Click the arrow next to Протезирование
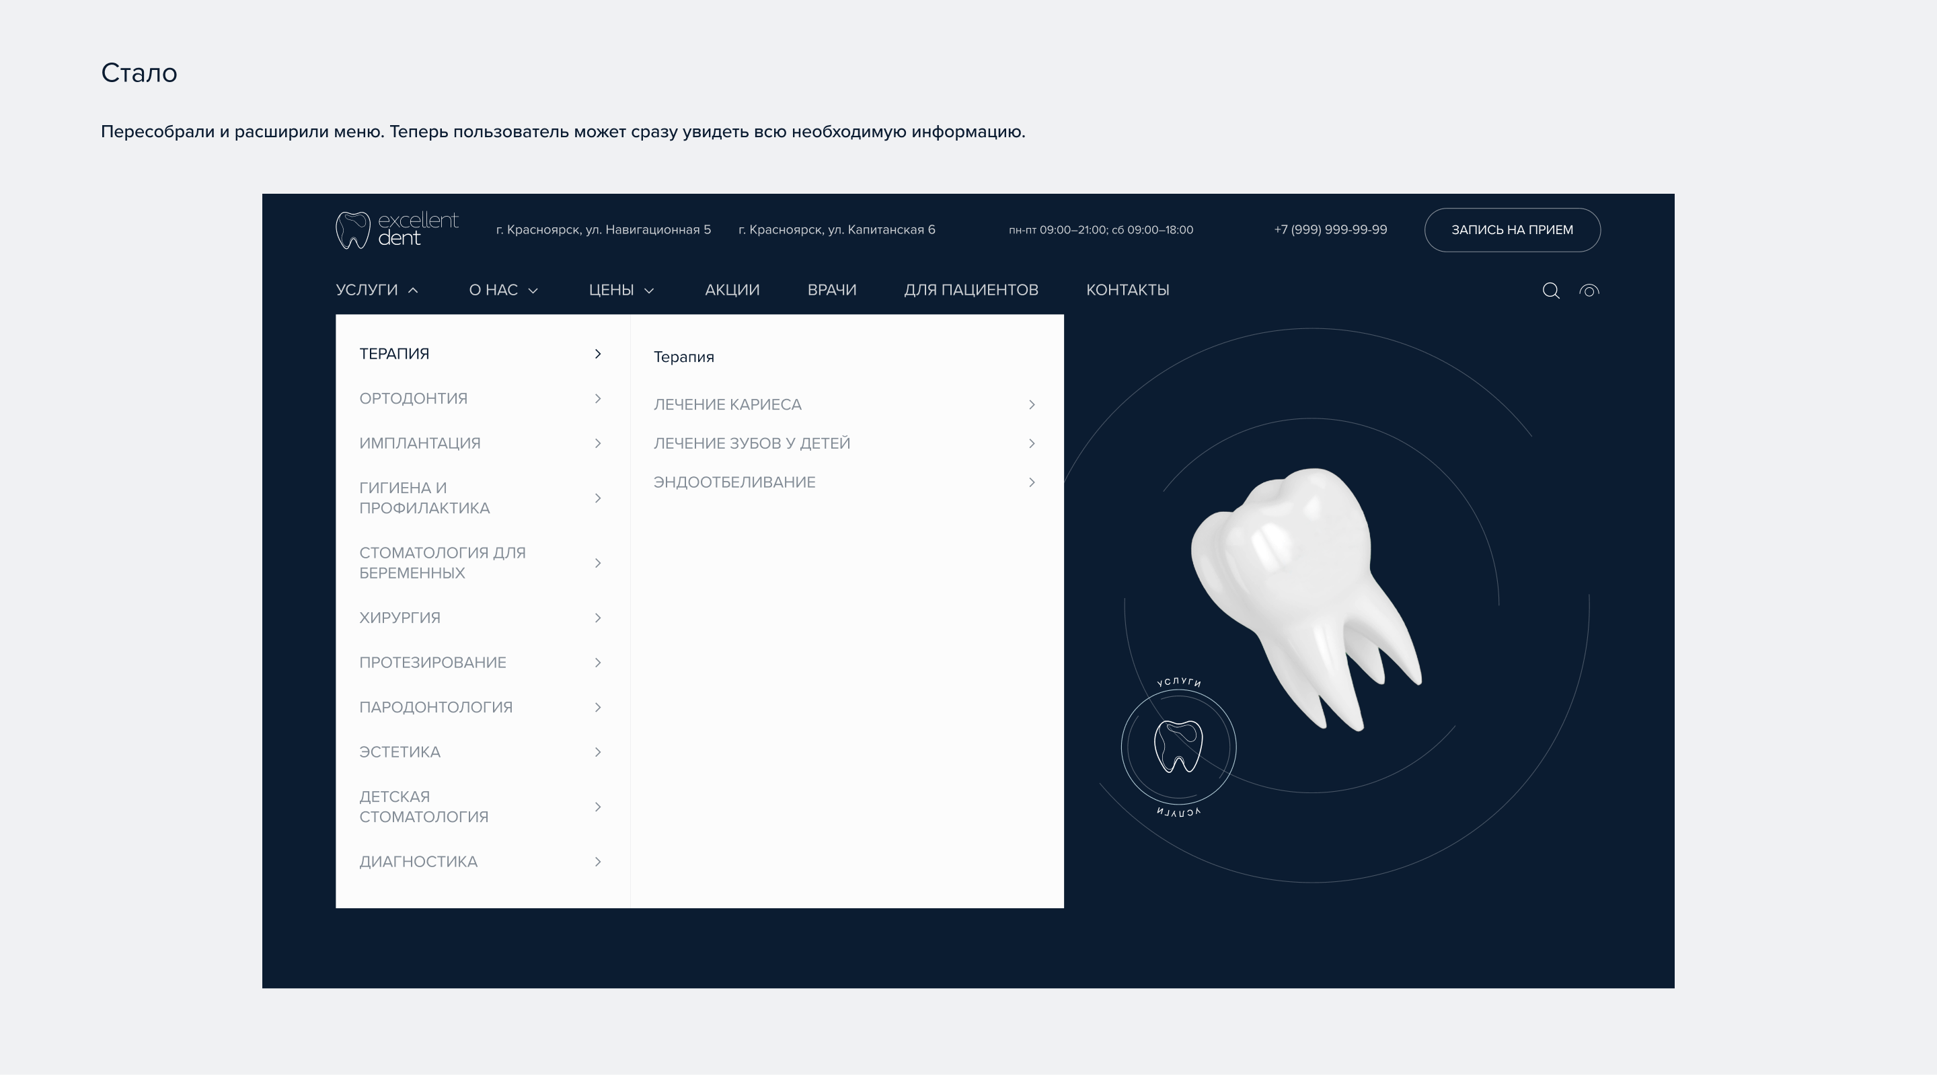This screenshot has height=1075, width=1937. click(x=598, y=663)
